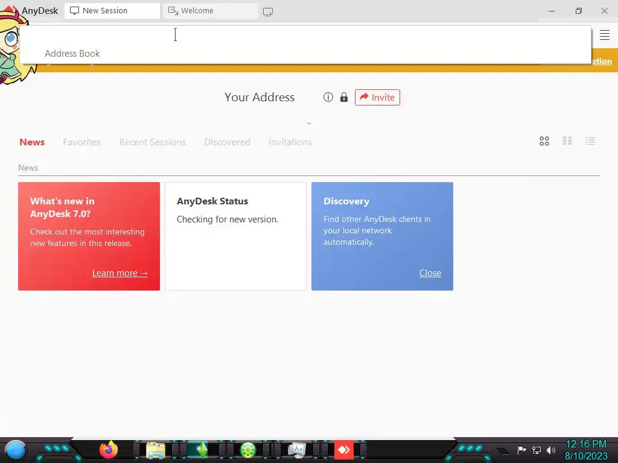
Task: Open the Welcome tab
Action: click(211, 11)
